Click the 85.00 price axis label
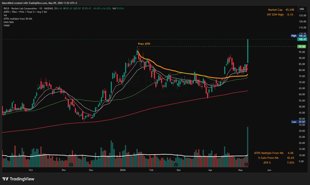 [302, 64]
